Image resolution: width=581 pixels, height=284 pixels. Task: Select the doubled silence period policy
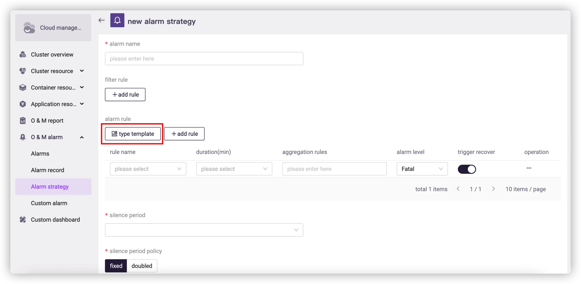coord(142,266)
